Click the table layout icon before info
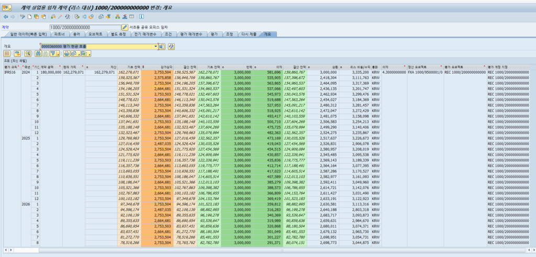This screenshot has height=257, width=536. [x=131, y=17]
